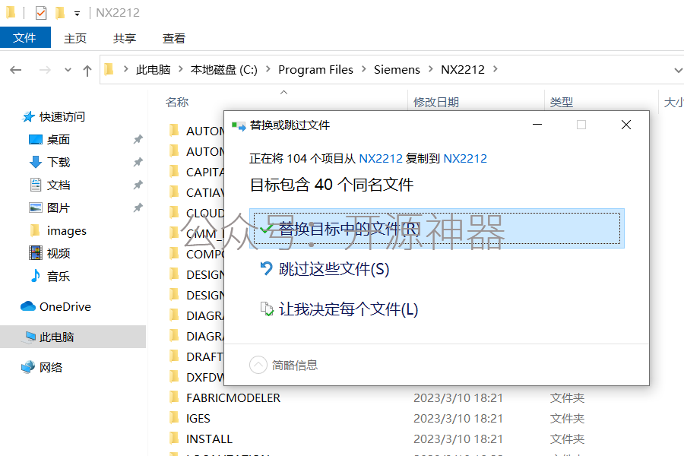Image resolution: width=684 pixels, height=456 pixels.
Task: Expand chevron after Siemens in breadcrumb
Action: [431, 69]
